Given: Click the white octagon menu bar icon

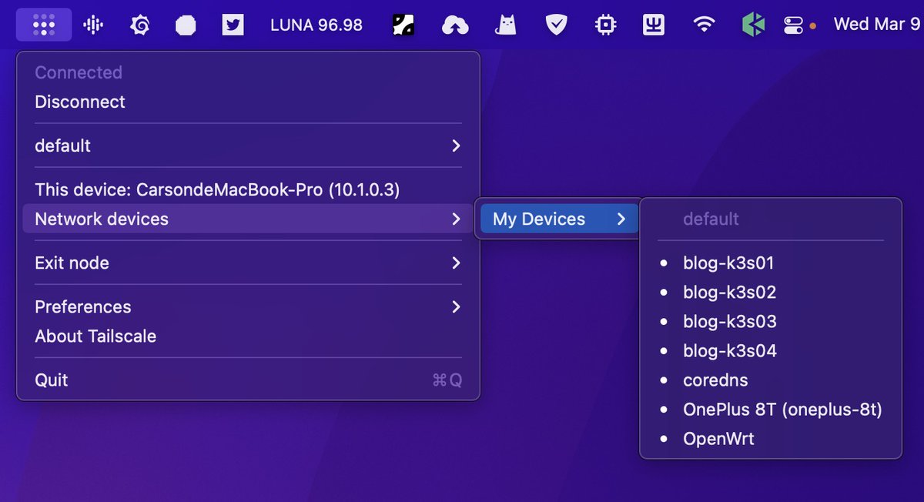Looking at the screenshot, I should [x=186, y=25].
